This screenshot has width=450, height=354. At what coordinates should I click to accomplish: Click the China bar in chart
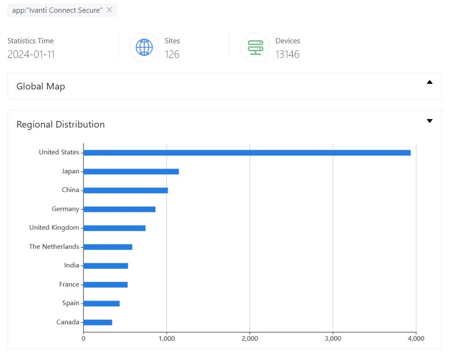[126, 190]
